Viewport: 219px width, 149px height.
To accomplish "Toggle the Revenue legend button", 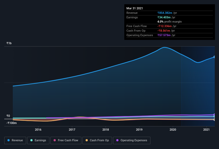I will tap(15, 140).
